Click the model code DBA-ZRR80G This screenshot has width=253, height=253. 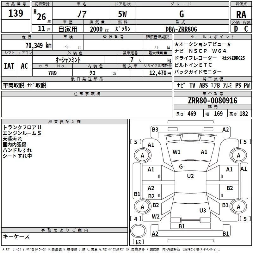coord(181,29)
